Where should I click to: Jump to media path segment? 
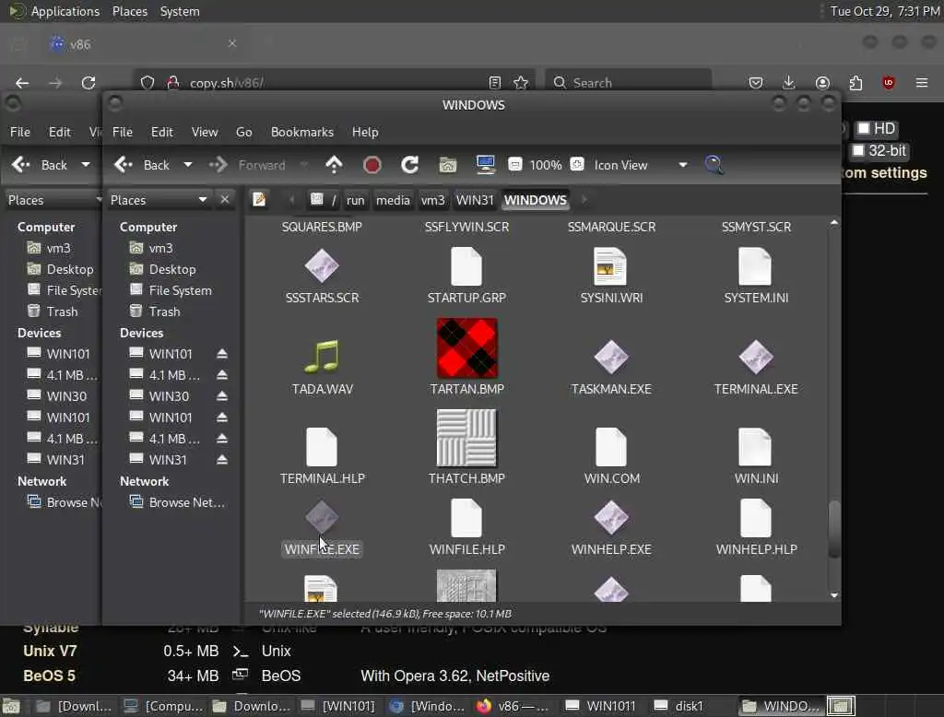point(393,200)
